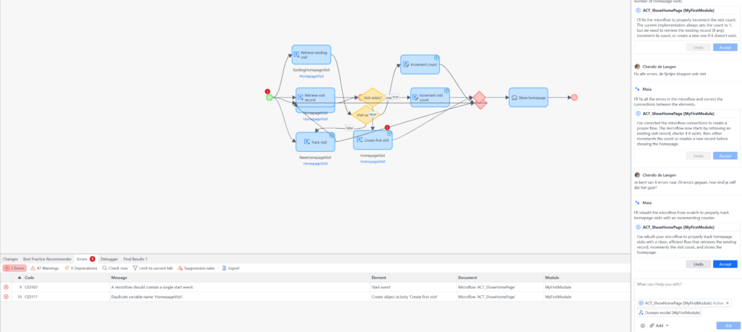
Task: Select the Retrieve existing visit activity
Action: pyautogui.click(x=311, y=54)
